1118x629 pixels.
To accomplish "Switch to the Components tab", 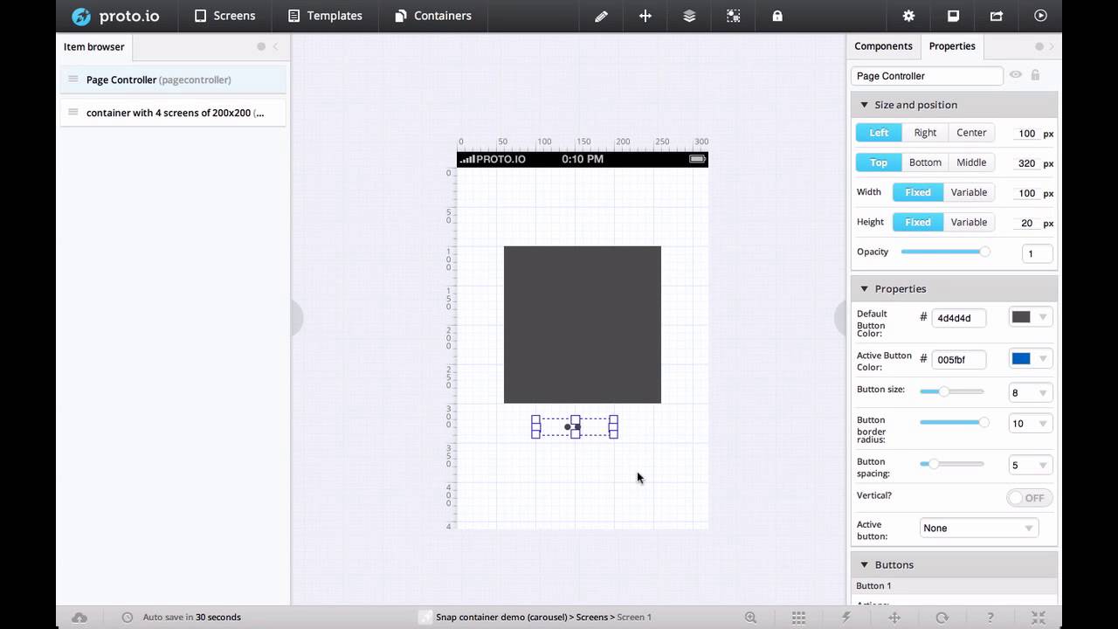I will click(x=883, y=46).
